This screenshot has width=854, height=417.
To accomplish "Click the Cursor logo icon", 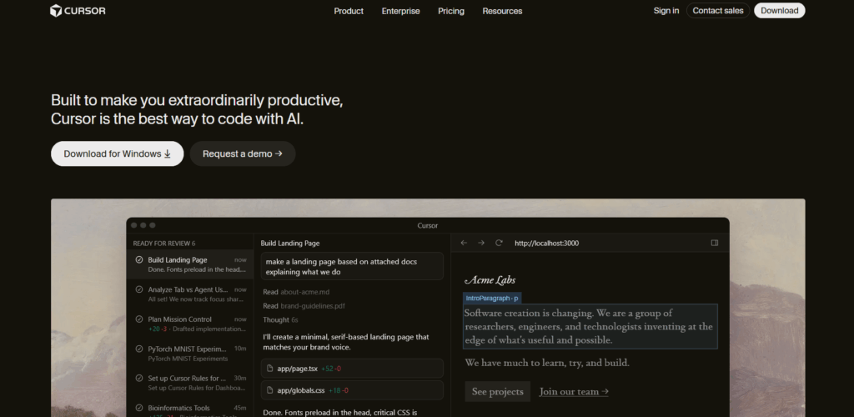I will click(x=56, y=11).
